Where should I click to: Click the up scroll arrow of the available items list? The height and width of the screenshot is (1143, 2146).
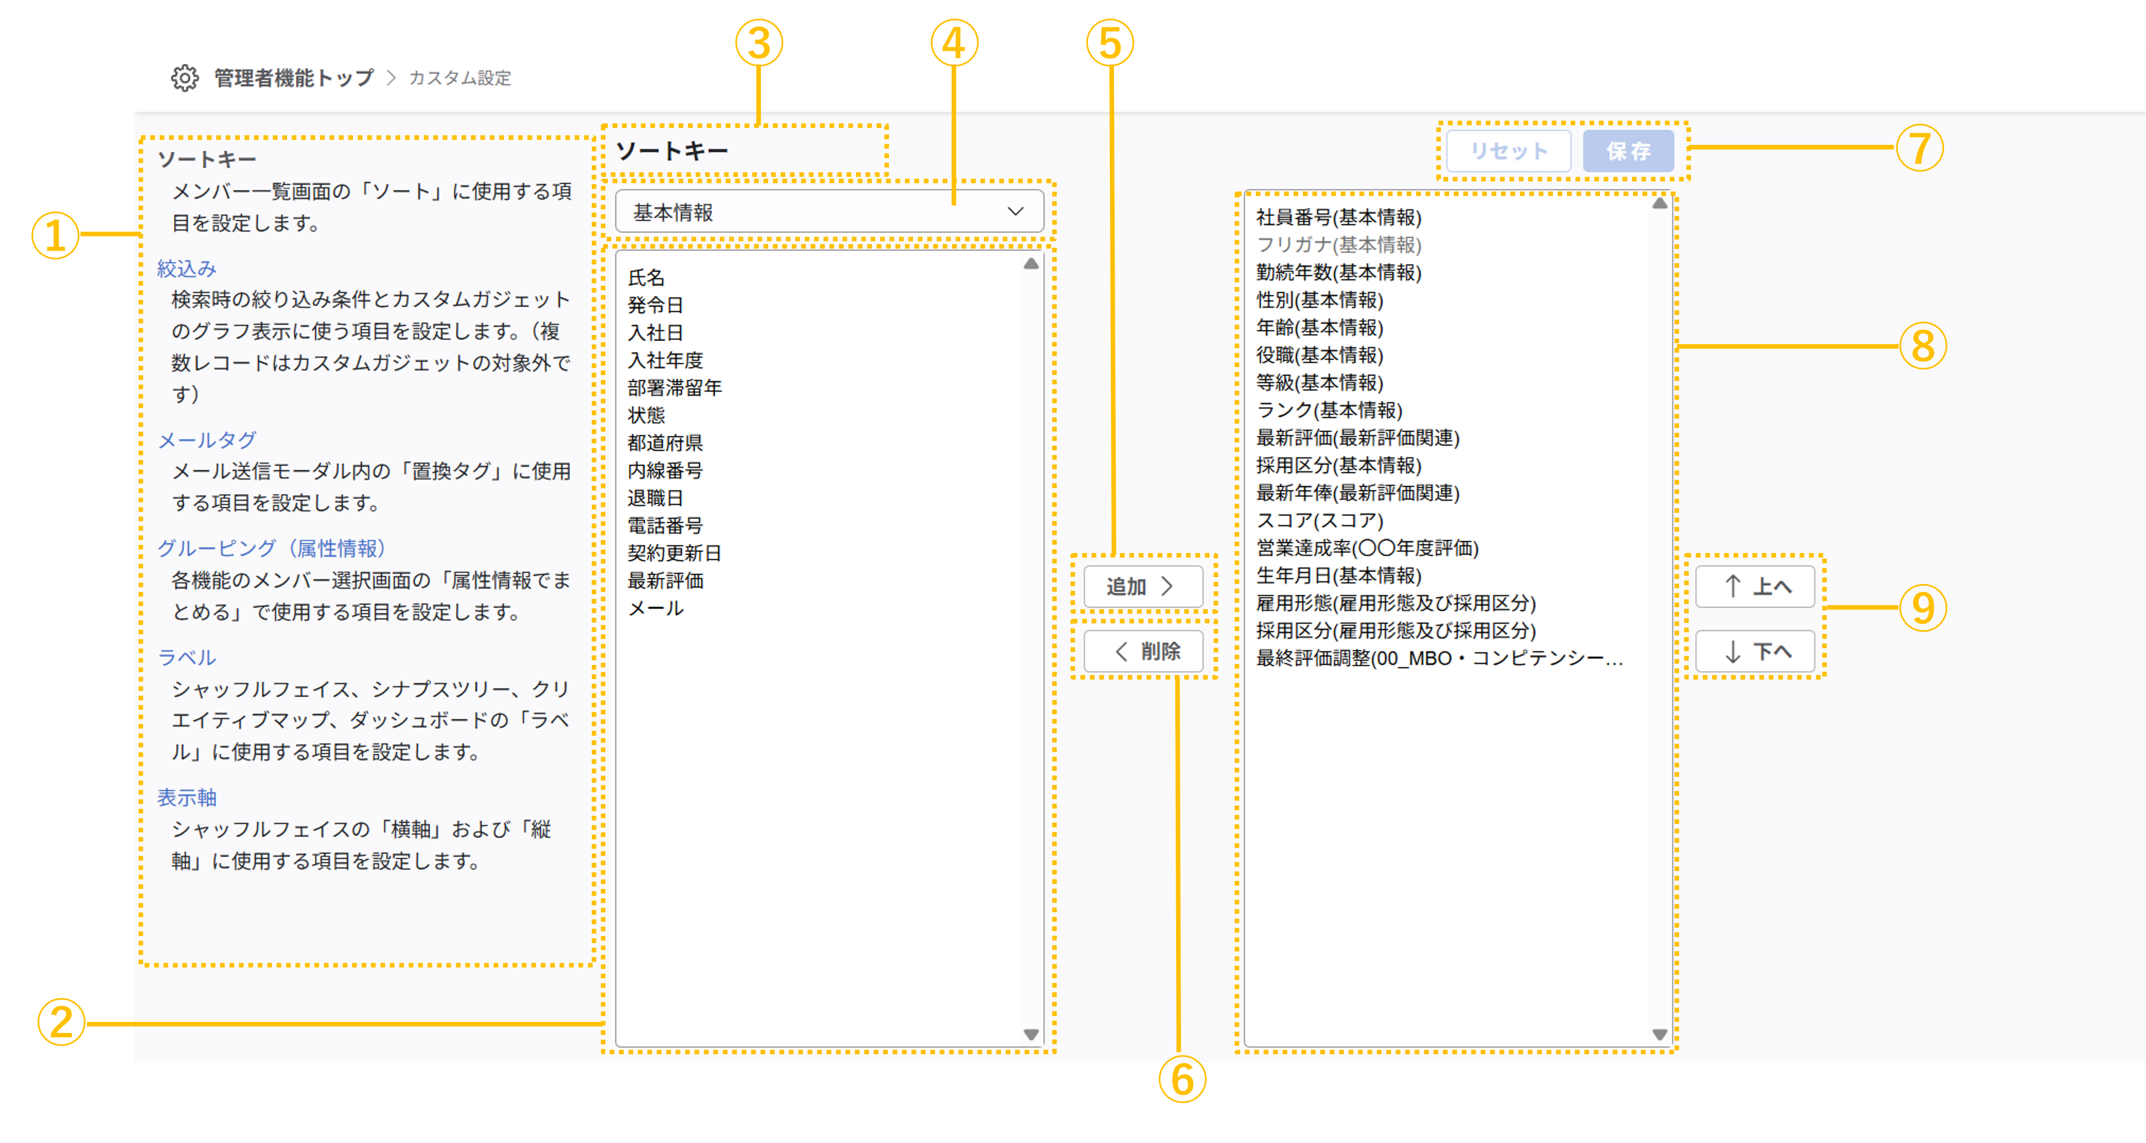(x=1031, y=265)
